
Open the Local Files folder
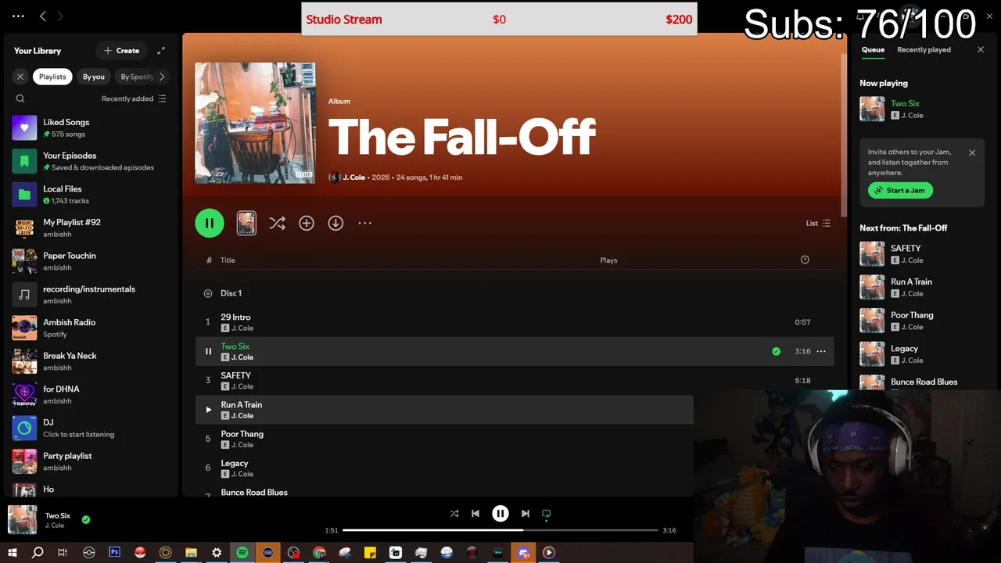point(90,195)
